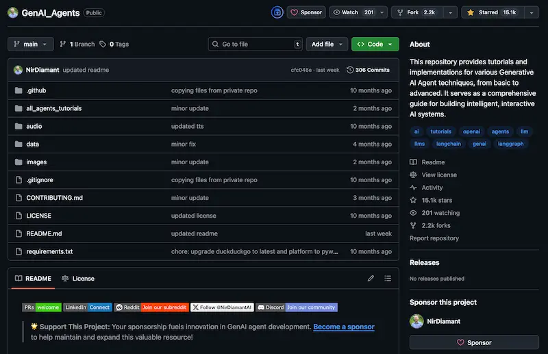Click the file icon for requirements.txt
The width and height of the screenshot is (548, 354).
tap(18, 251)
